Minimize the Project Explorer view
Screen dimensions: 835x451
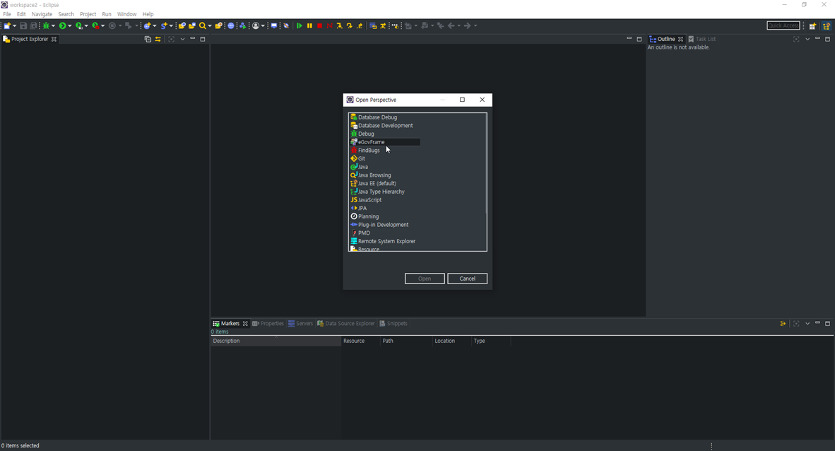coord(193,38)
